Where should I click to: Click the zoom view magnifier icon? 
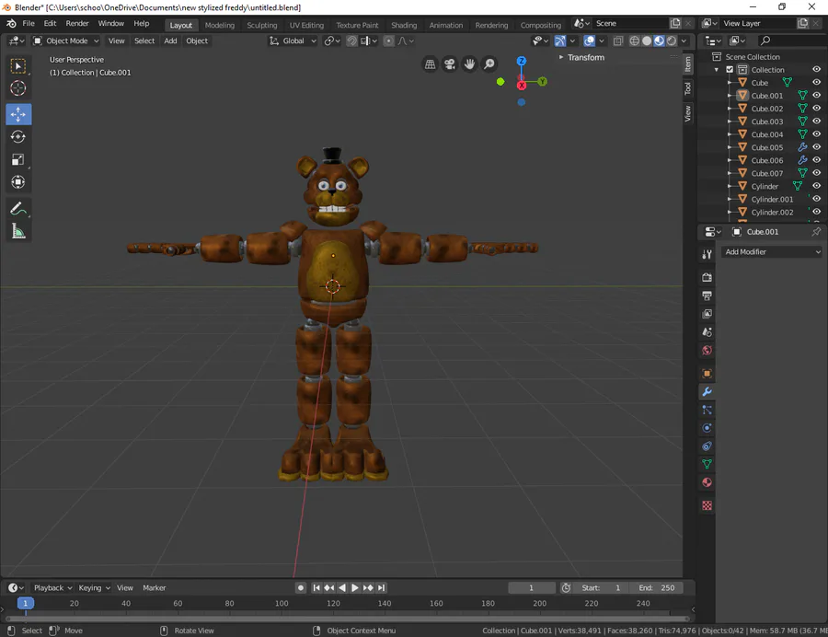489,64
